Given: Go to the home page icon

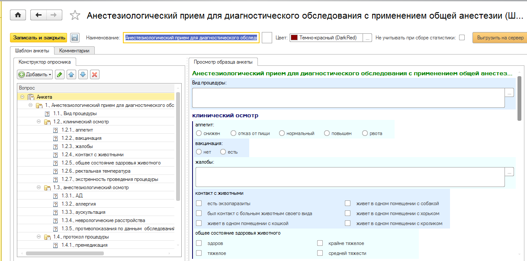Looking at the screenshot, I should point(18,15).
